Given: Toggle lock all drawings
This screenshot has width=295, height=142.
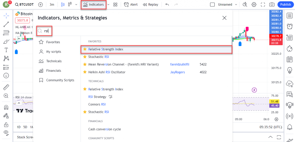Looking at the screenshot, I should [x=6, y=124].
